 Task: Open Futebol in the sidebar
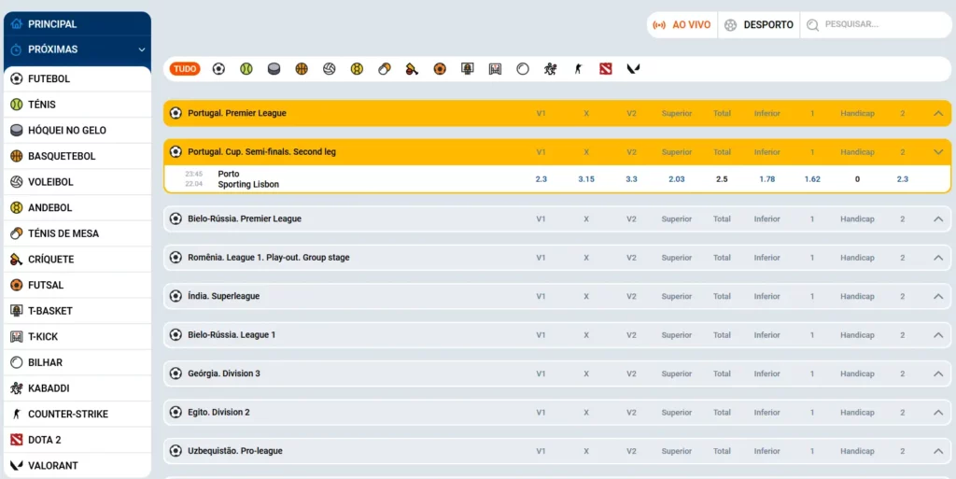pos(77,78)
